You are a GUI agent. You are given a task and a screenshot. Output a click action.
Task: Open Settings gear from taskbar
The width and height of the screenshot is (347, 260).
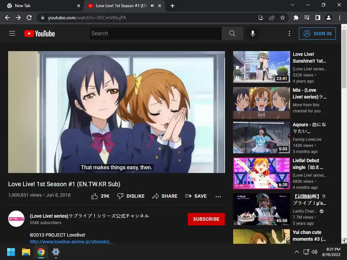56,252
